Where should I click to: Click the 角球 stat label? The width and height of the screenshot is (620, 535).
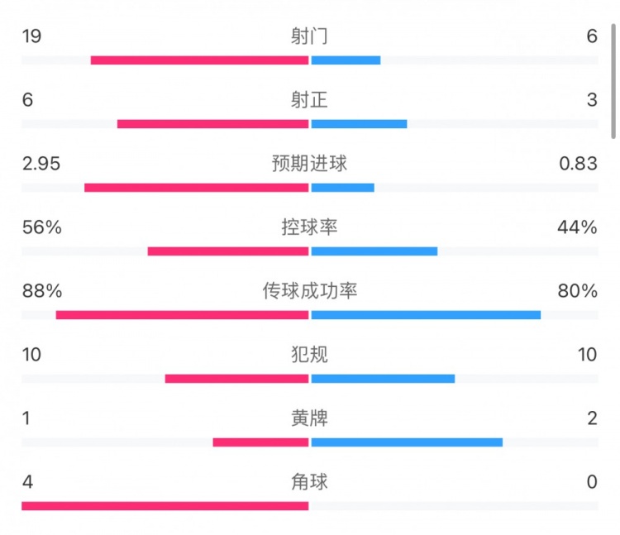[309, 481]
